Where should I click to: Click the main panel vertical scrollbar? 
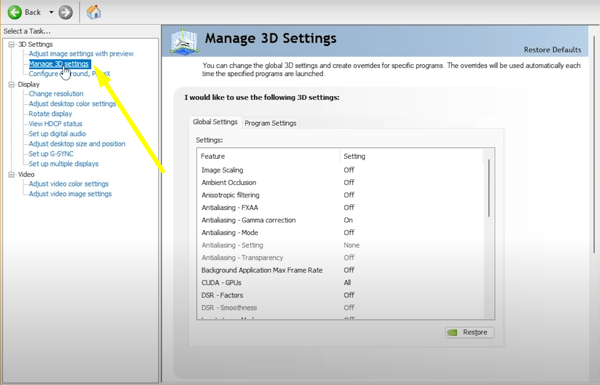point(594,144)
